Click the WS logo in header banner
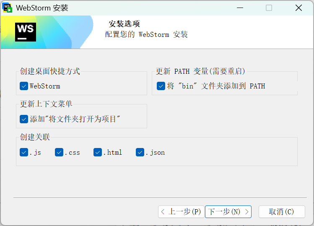Viewport: 314px width, 226px height. click(26, 32)
